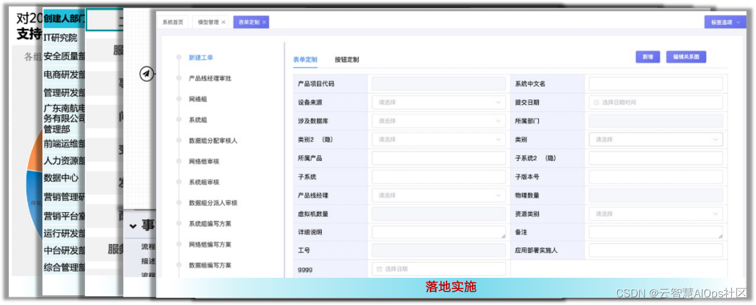The height and width of the screenshot is (305, 756).
Task: Click the resize grip of 详细说明 textarea
Action: [x=502, y=236]
